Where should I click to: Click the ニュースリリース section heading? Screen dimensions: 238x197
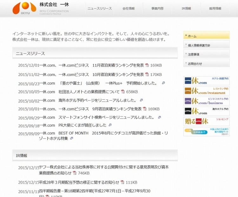[x=30, y=53]
